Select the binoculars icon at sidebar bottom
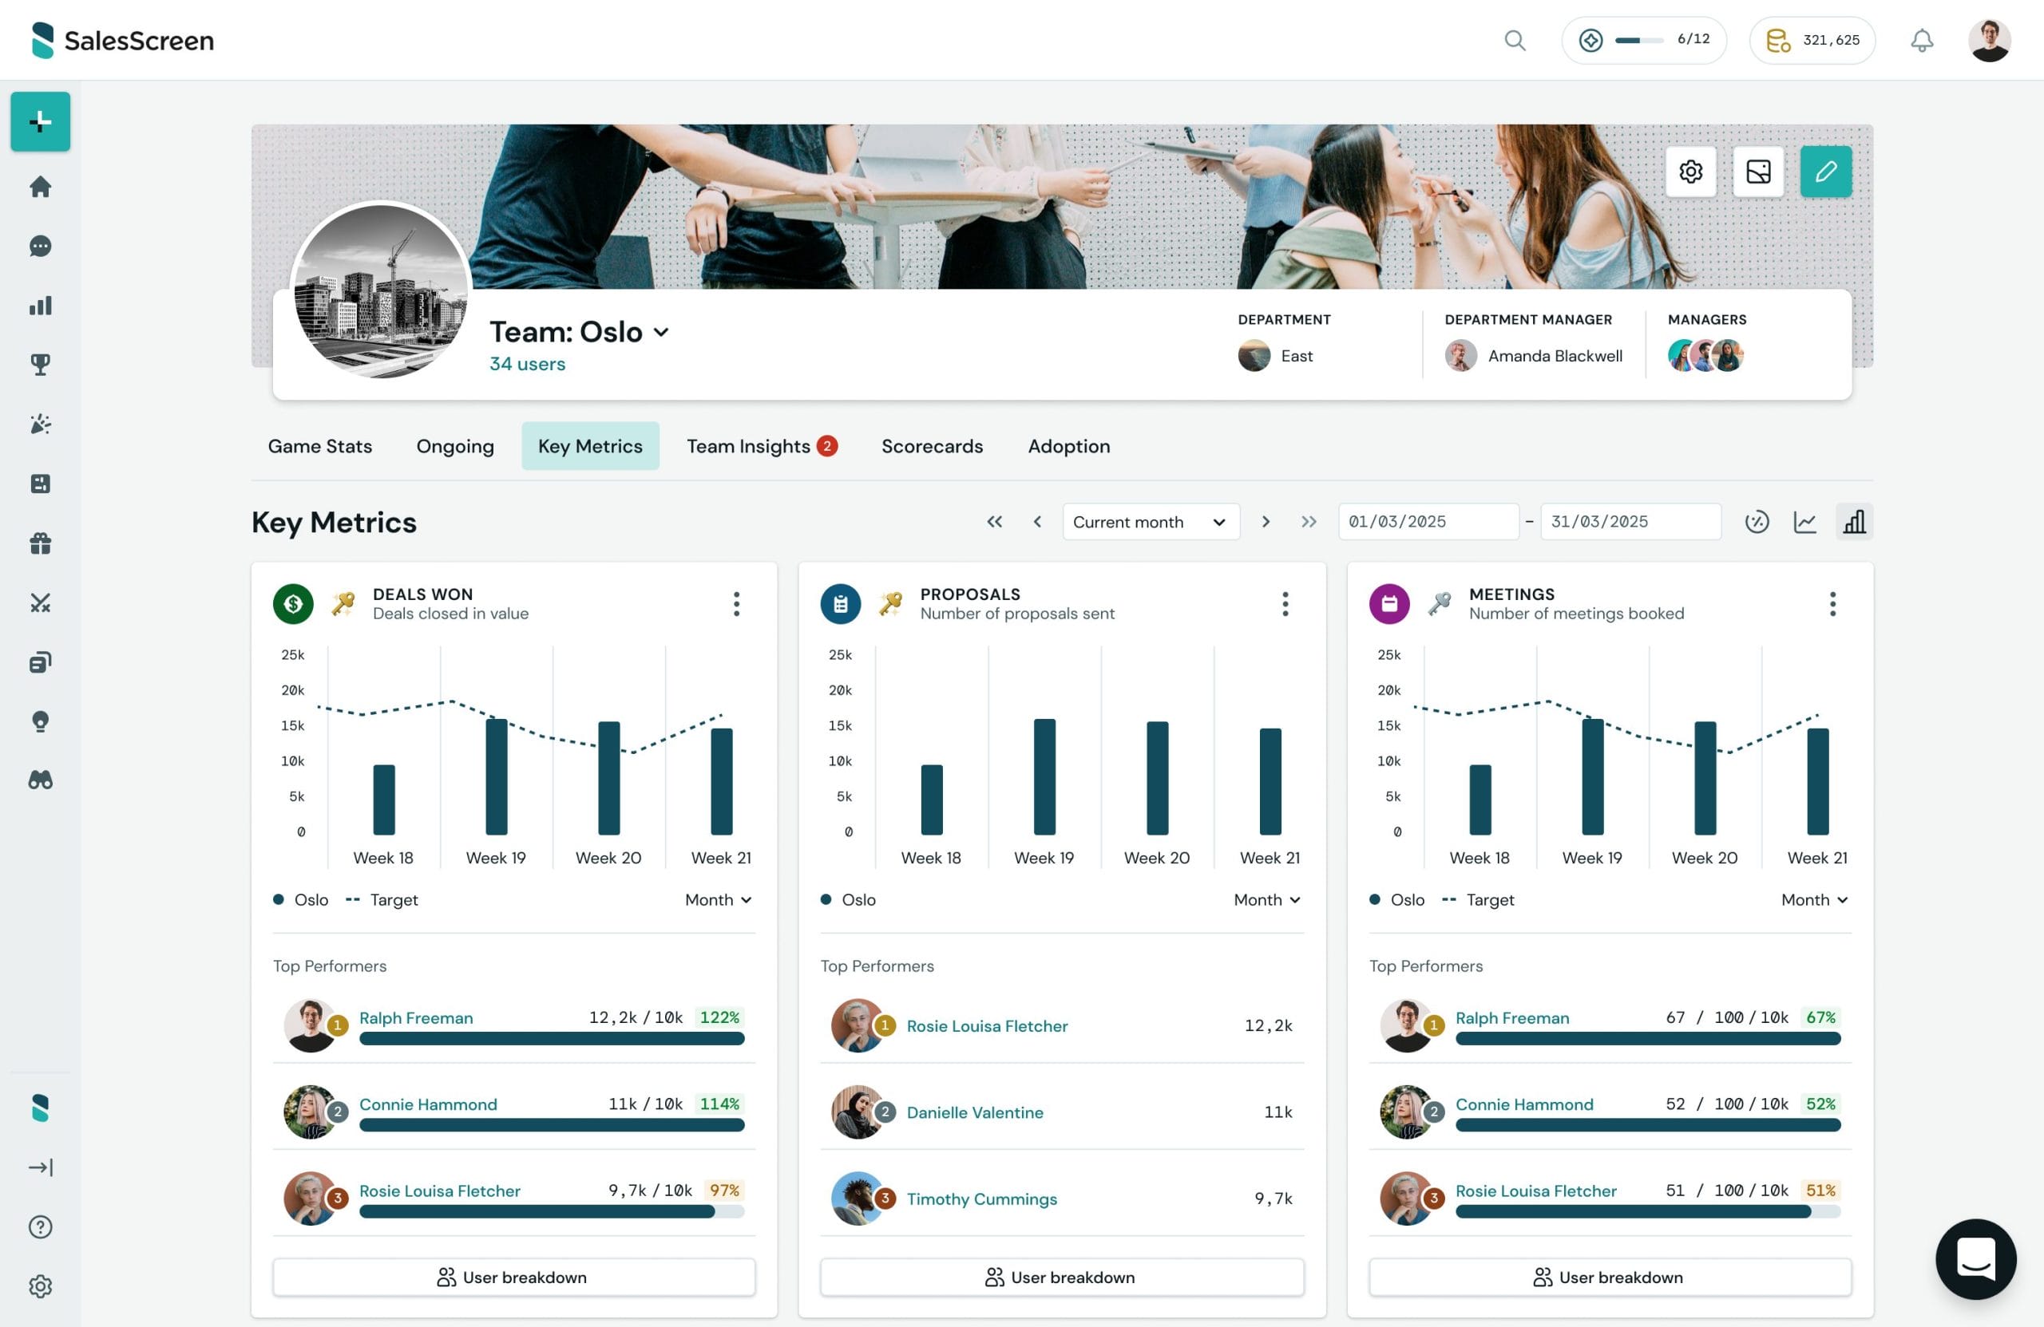Viewport: 2044px width, 1327px height. 41,780
